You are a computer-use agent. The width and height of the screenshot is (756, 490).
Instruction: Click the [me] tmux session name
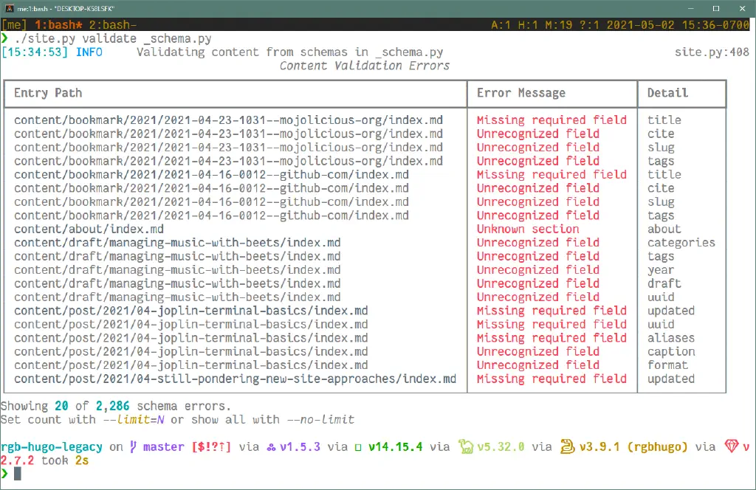(x=15, y=24)
